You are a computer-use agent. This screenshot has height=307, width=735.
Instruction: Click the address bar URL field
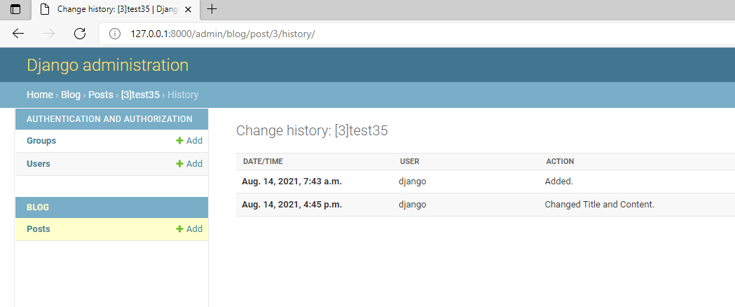coord(417,34)
